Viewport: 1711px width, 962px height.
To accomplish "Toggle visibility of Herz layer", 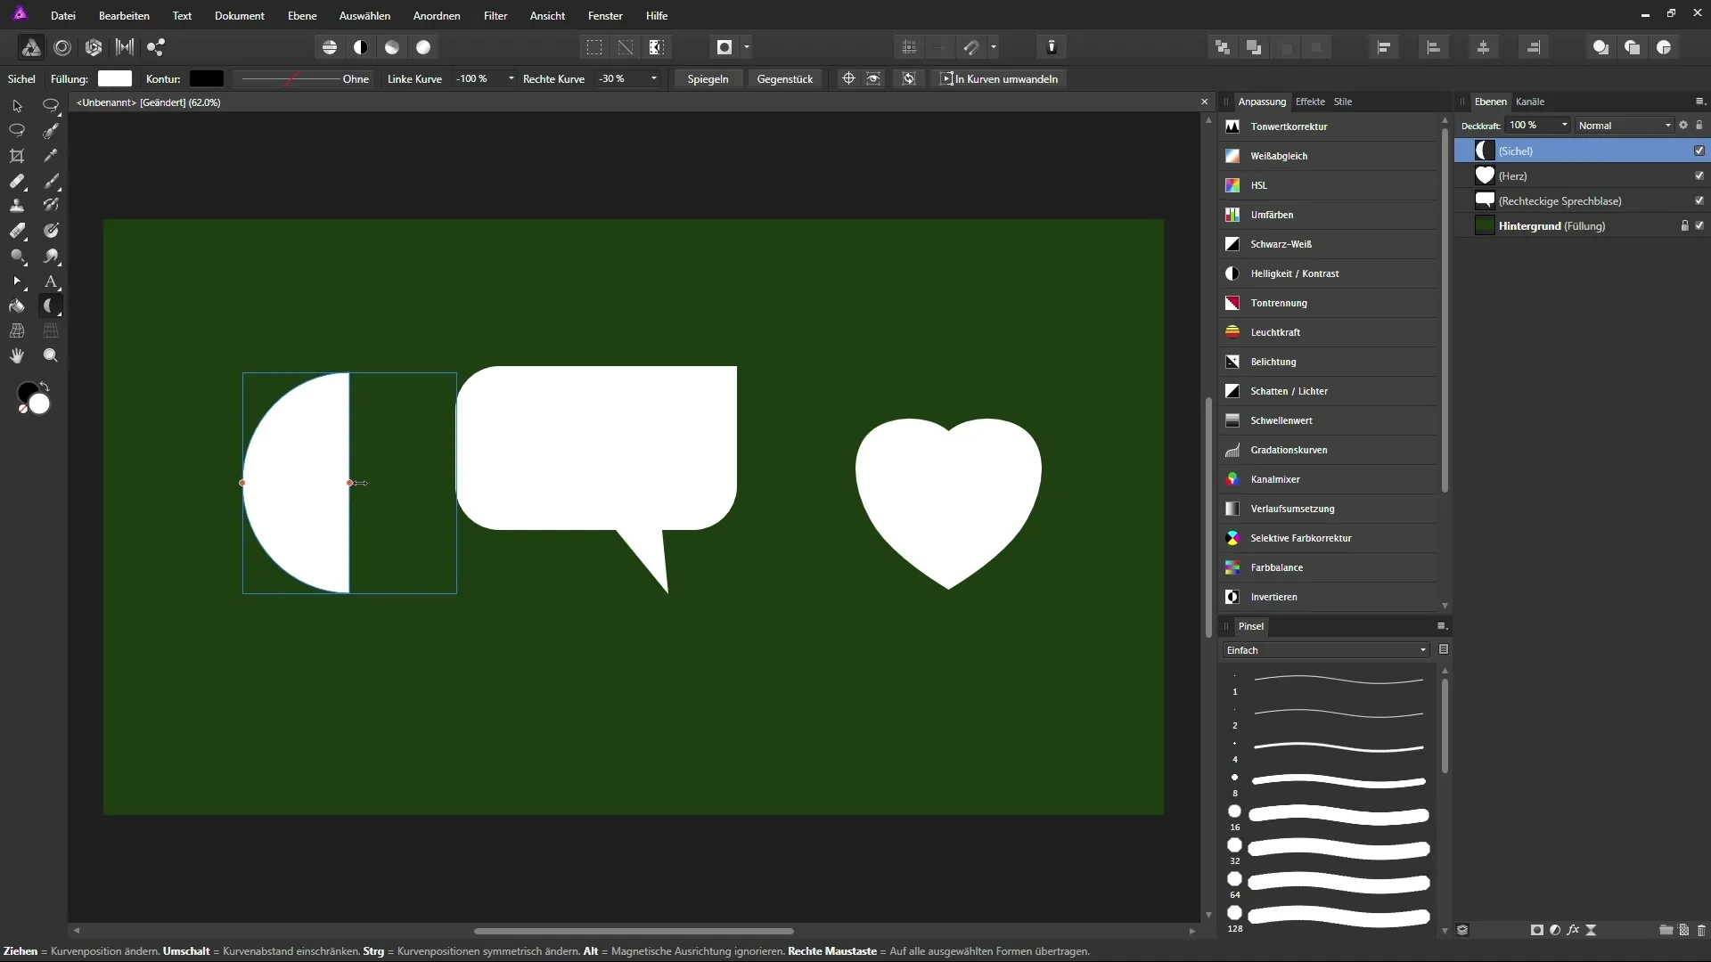I will 1699,175.
